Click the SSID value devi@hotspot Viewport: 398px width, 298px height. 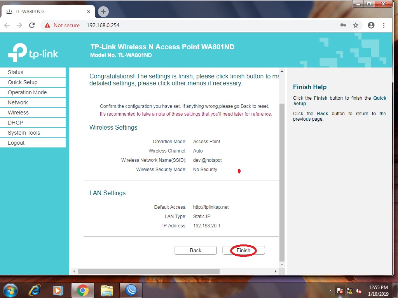[208, 160]
